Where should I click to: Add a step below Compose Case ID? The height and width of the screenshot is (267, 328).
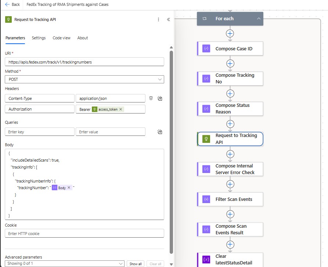point(230,64)
